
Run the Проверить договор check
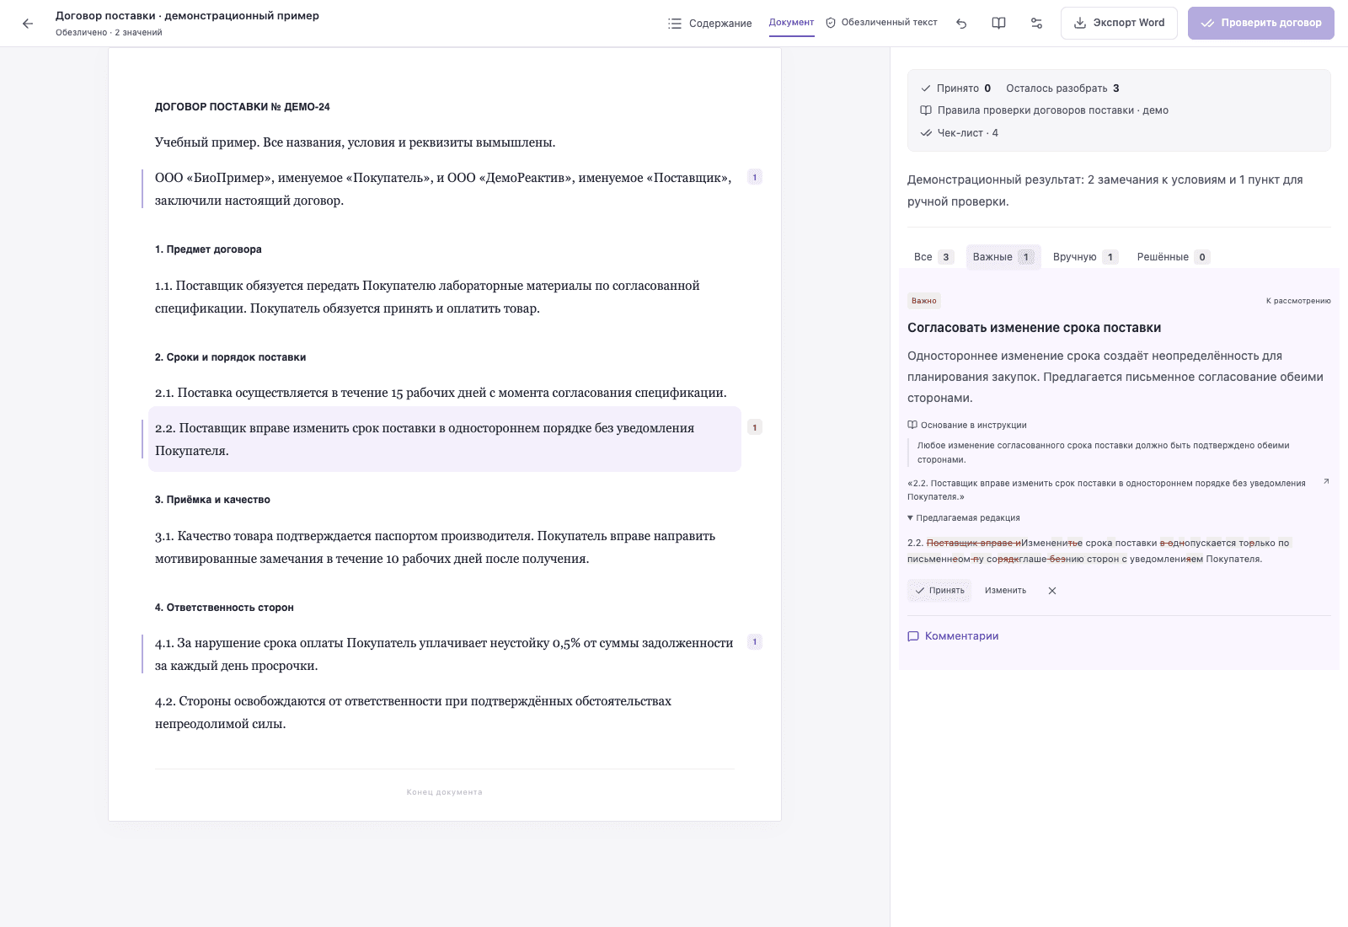point(1260,23)
